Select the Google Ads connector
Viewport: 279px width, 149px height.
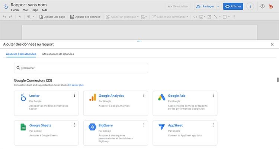pos(185,103)
